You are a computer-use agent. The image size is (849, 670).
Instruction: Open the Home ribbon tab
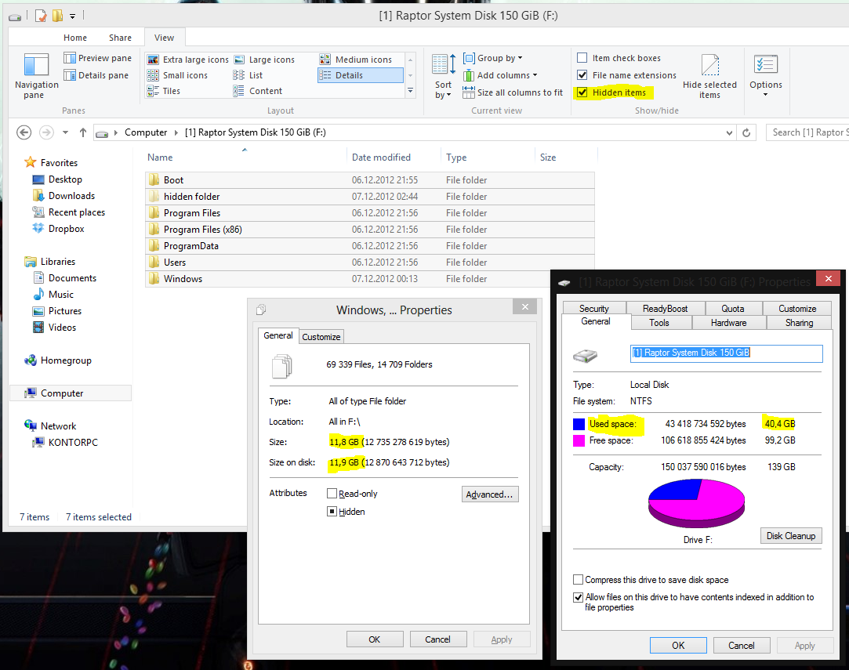point(75,38)
